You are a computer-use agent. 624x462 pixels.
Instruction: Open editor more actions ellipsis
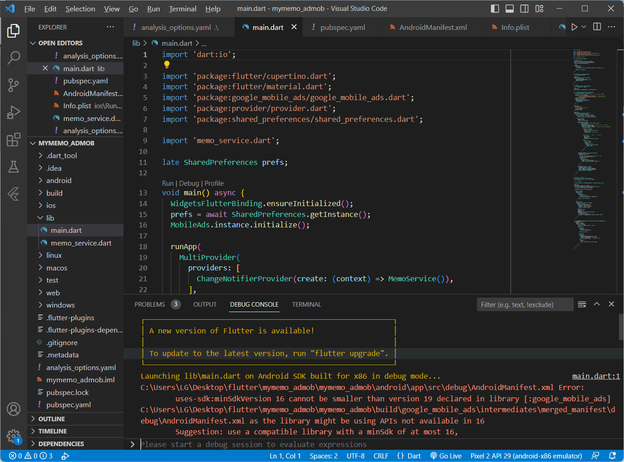612,27
